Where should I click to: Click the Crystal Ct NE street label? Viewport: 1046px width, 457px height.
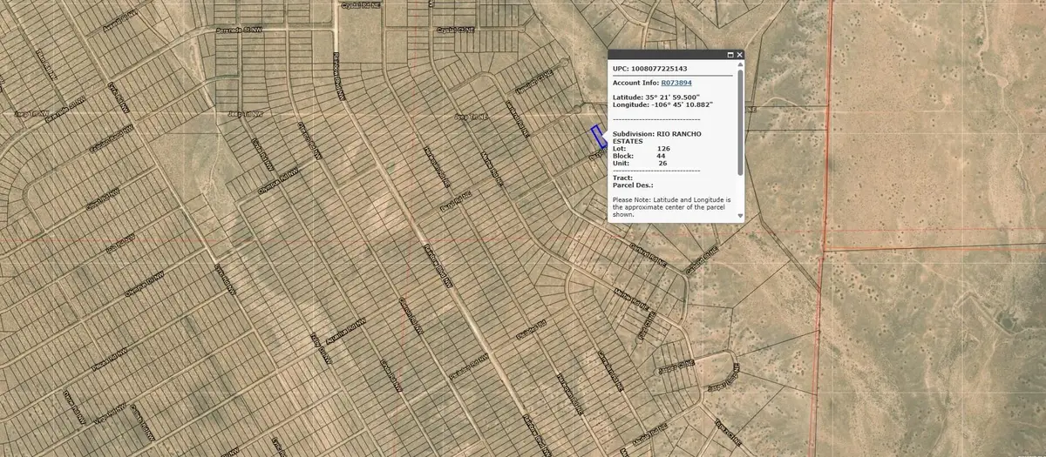454,29
